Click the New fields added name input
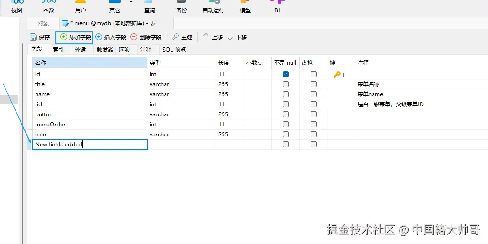The height and width of the screenshot is (244, 488). coord(90,145)
